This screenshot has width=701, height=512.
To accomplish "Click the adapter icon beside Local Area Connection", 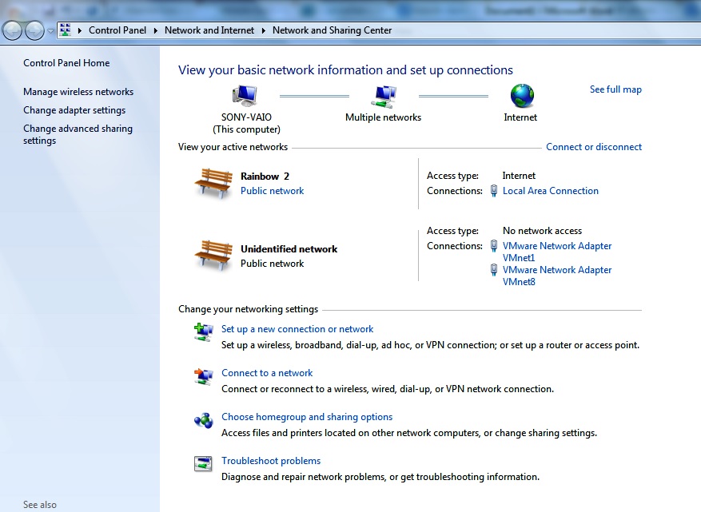I will pyautogui.click(x=494, y=191).
